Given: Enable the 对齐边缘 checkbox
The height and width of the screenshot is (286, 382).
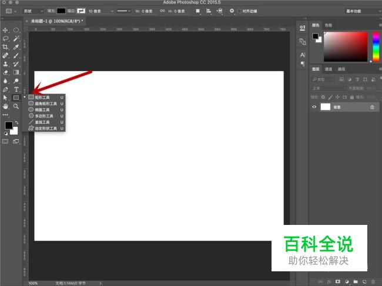Looking at the screenshot, I should click(x=240, y=11).
